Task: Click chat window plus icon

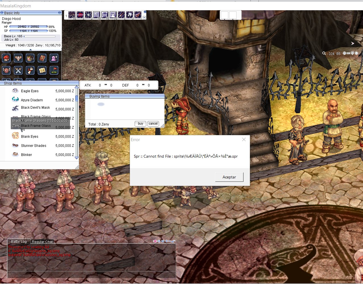Action: pyautogui.click(x=166, y=241)
